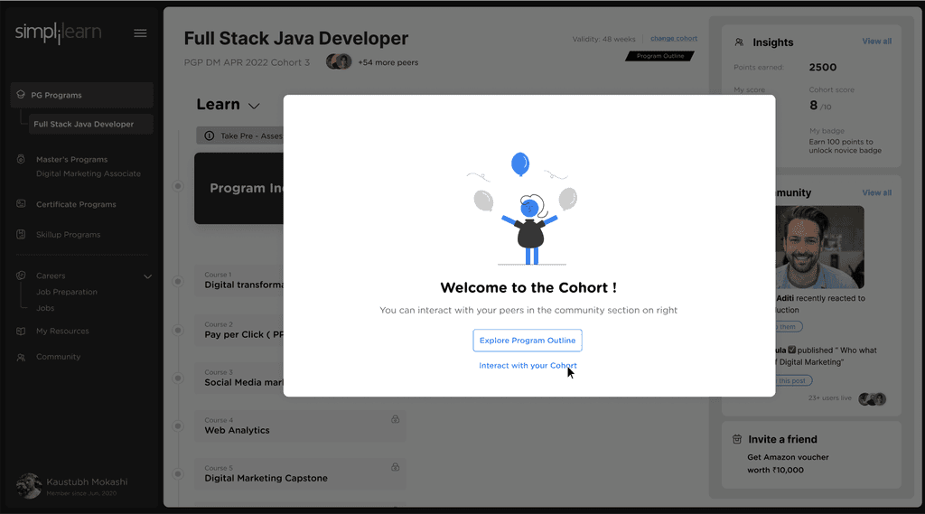Select Job Preparation under Careers

[67, 292]
